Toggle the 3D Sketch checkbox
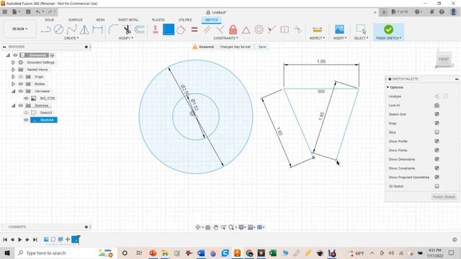 [437, 186]
